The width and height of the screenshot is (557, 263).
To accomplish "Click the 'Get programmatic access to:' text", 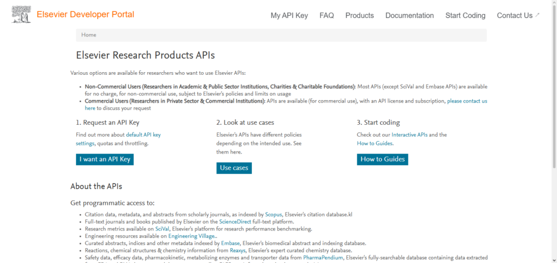I will [113, 203].
